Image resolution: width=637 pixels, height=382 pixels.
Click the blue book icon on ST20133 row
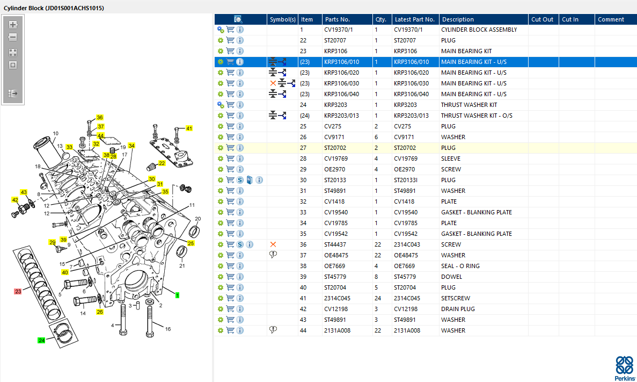point(250,180)
